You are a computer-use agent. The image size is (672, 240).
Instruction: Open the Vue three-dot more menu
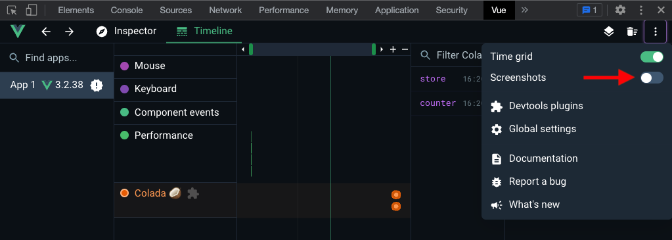point(655,32)
